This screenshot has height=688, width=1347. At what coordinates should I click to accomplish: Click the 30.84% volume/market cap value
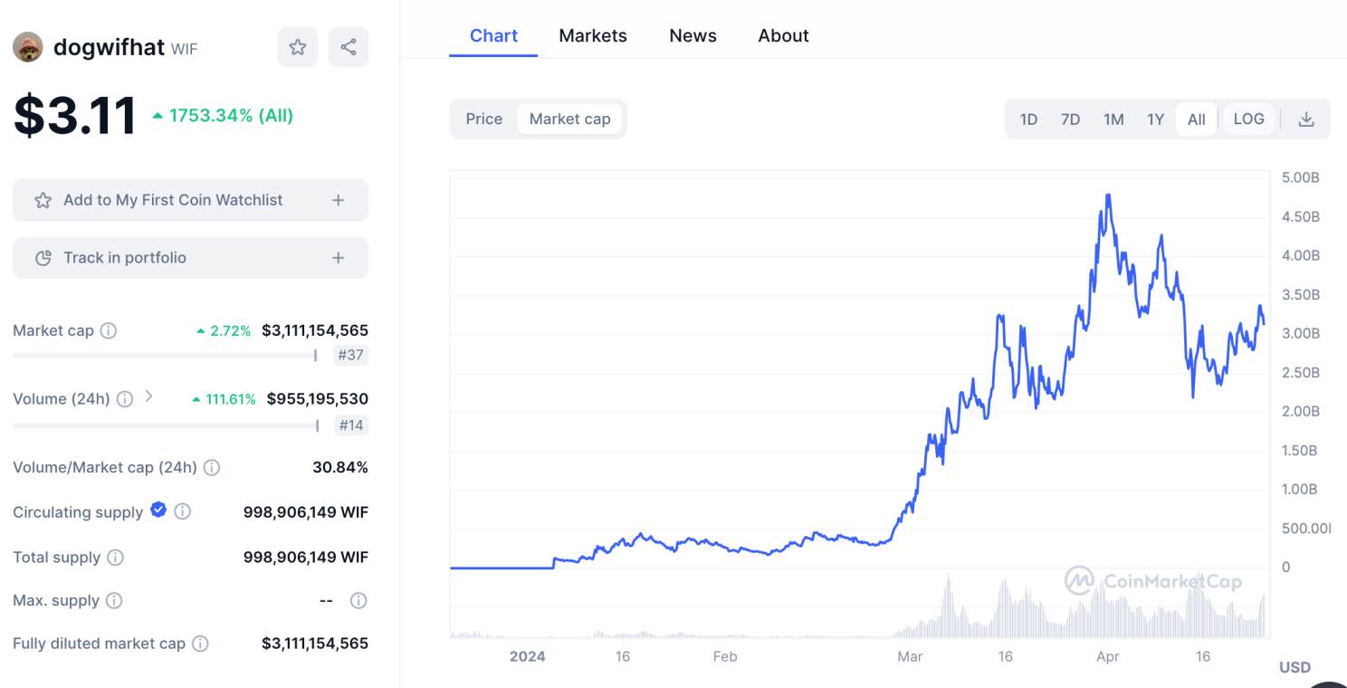340,467
